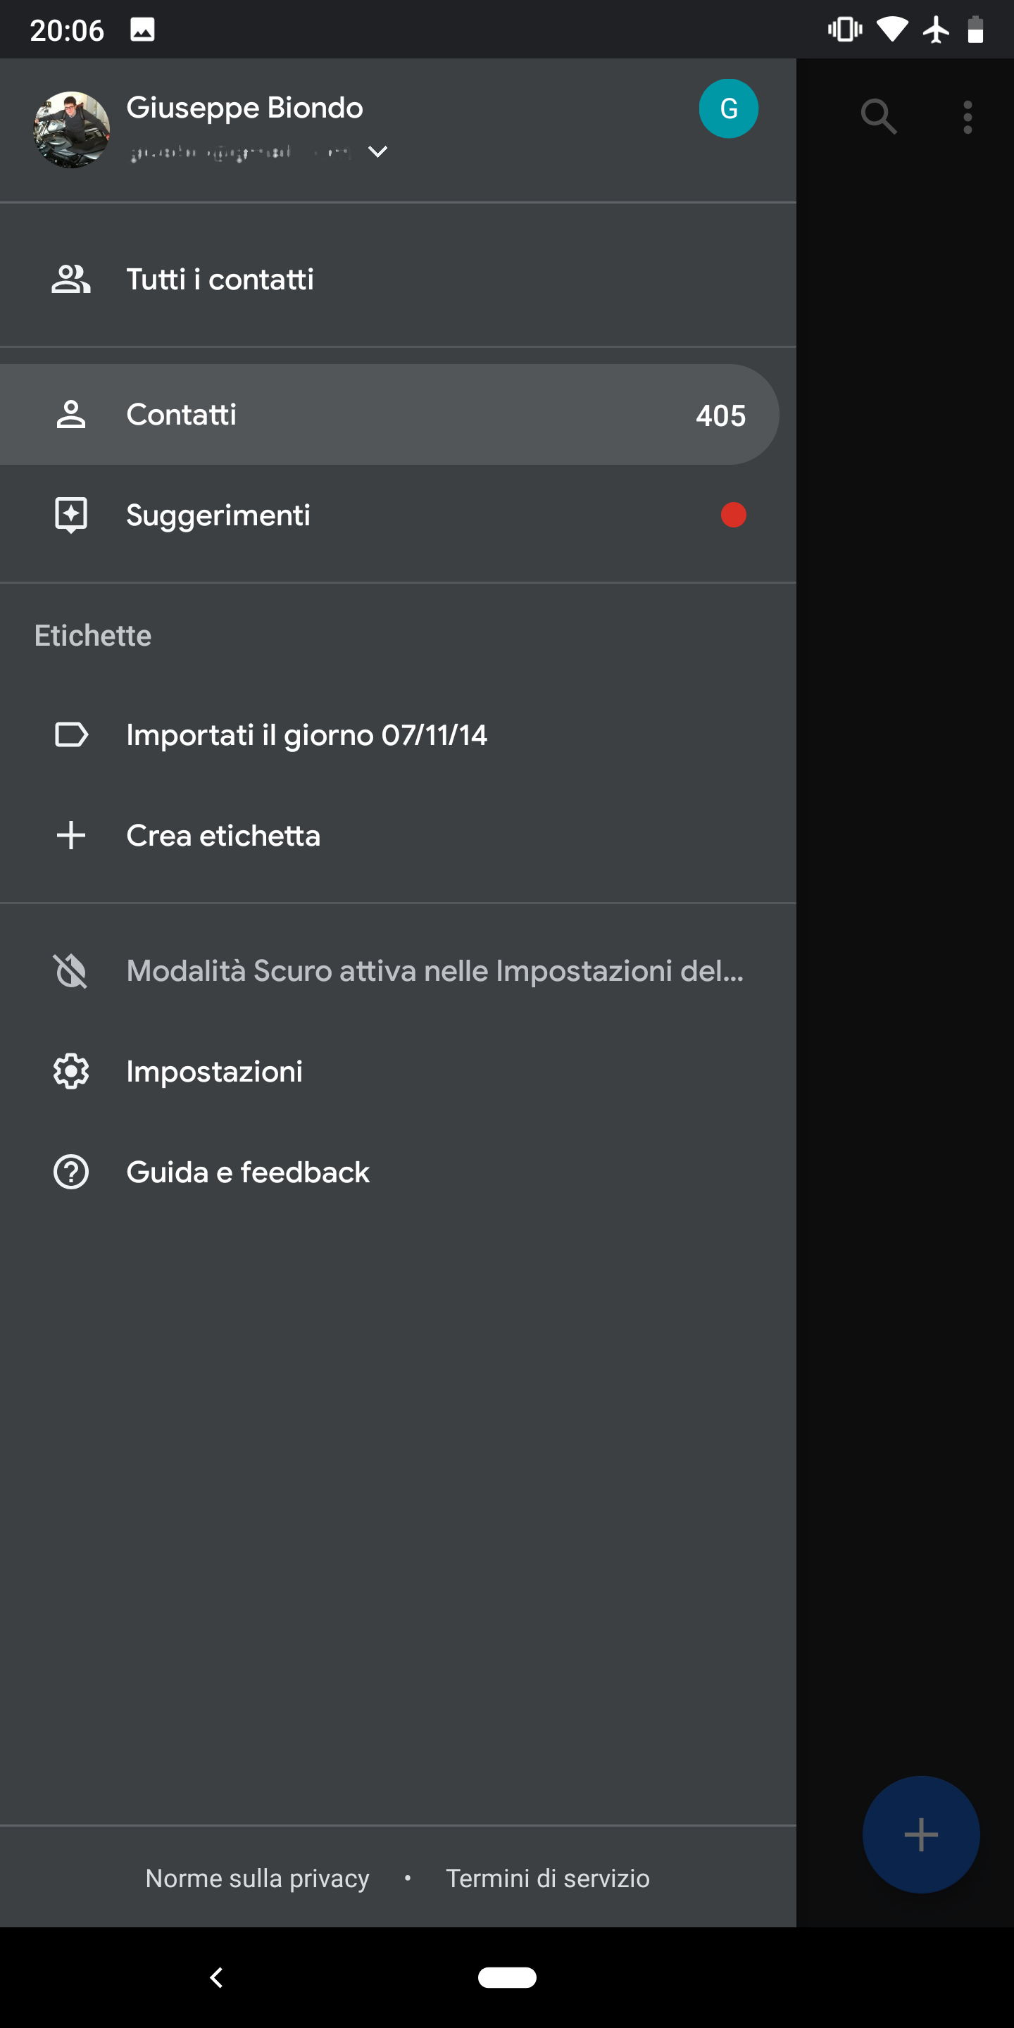Tap the red Suggerimenti notification dot

tap(733, 515)
